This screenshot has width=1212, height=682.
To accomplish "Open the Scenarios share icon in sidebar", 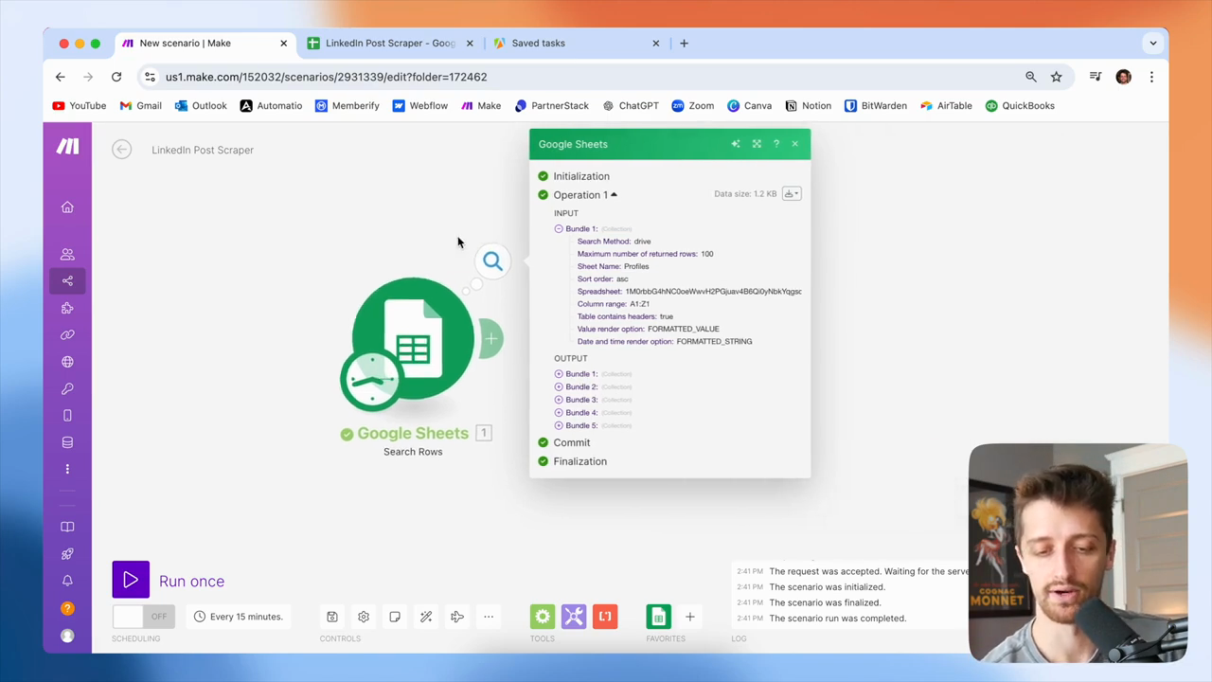I will pyautogui.click(x=67, y=280).
